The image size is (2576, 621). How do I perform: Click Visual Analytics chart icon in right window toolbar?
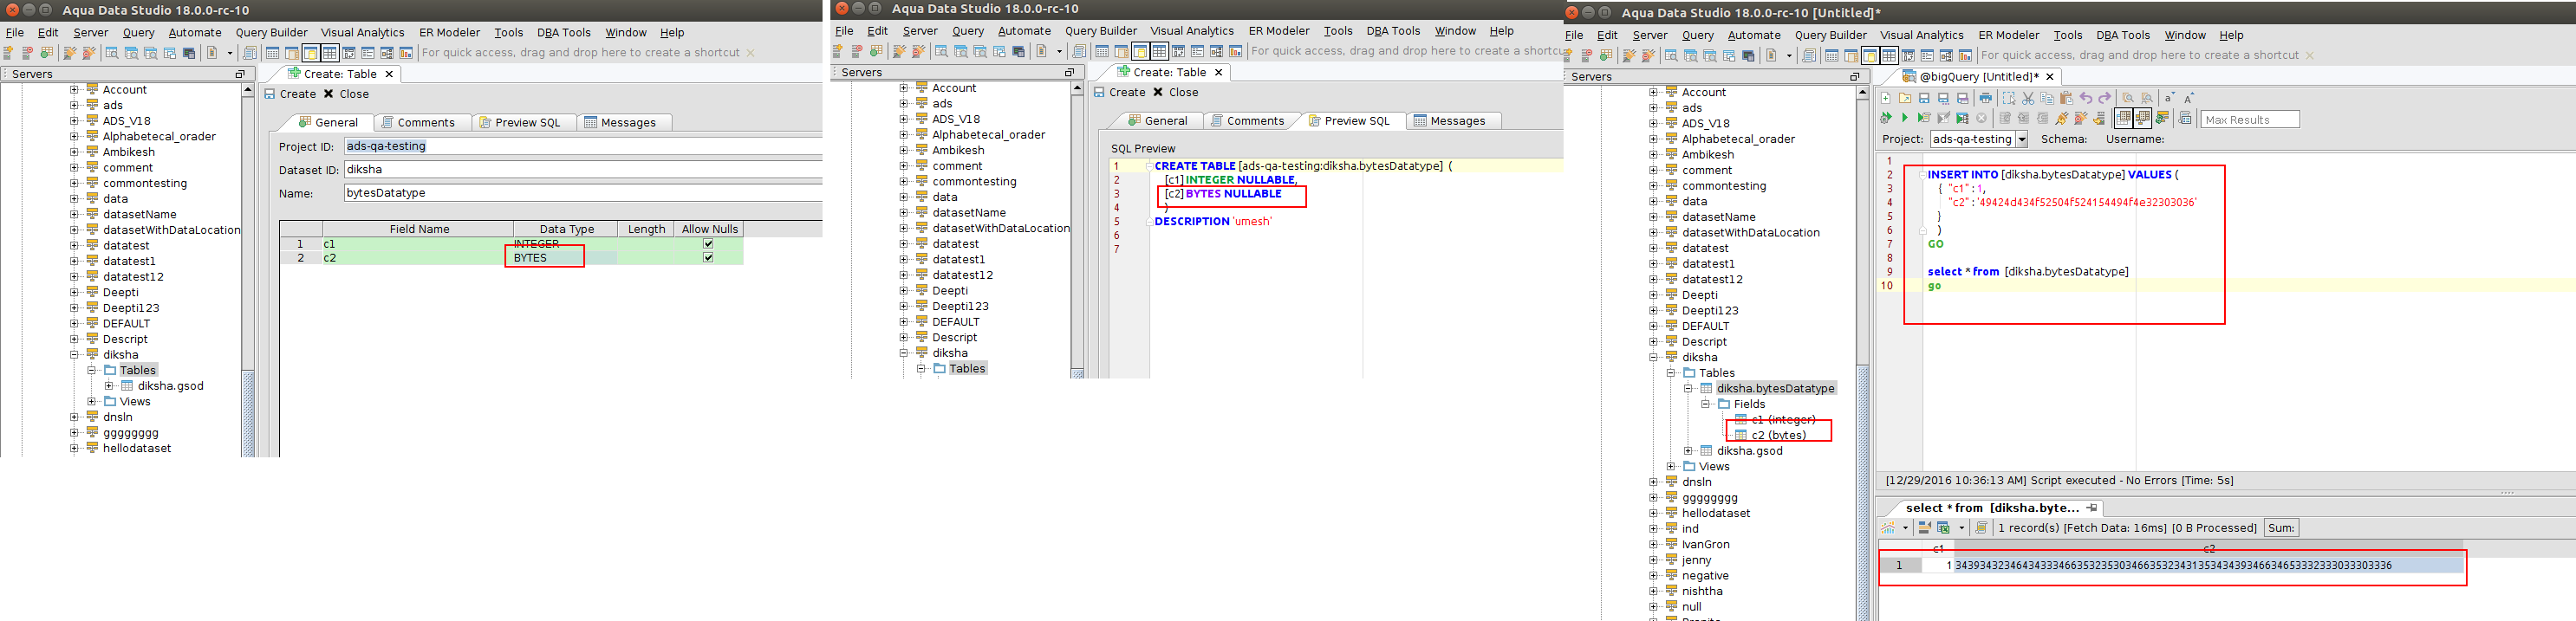click(x=1966, y=55)
